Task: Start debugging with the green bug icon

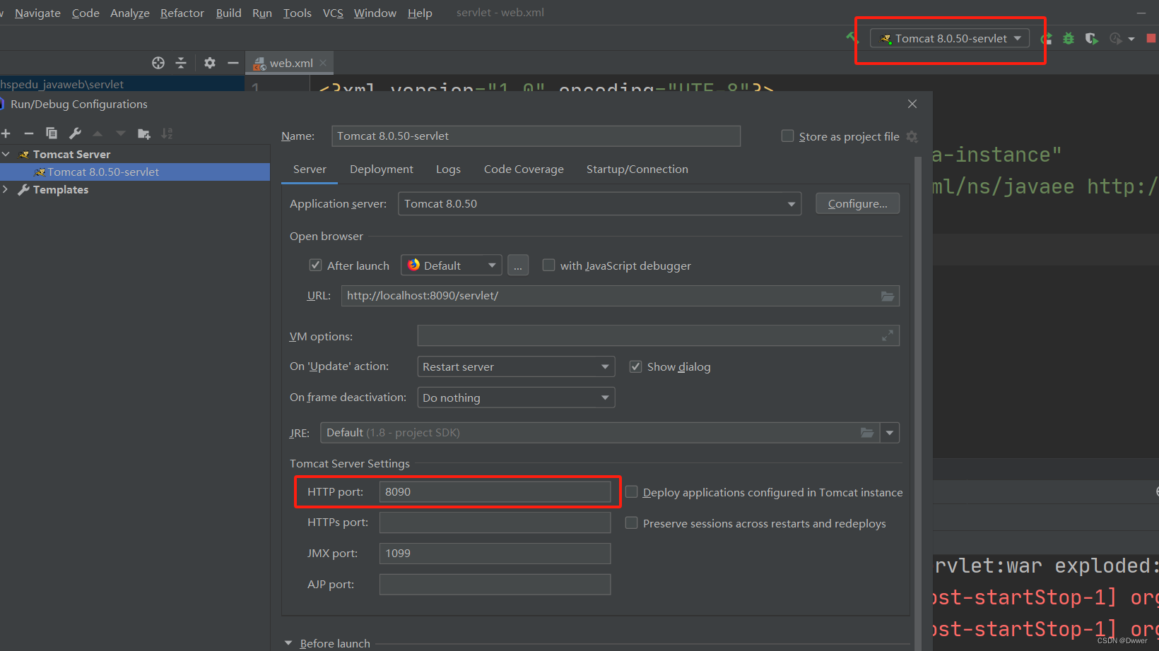Action: [1069, 38]
